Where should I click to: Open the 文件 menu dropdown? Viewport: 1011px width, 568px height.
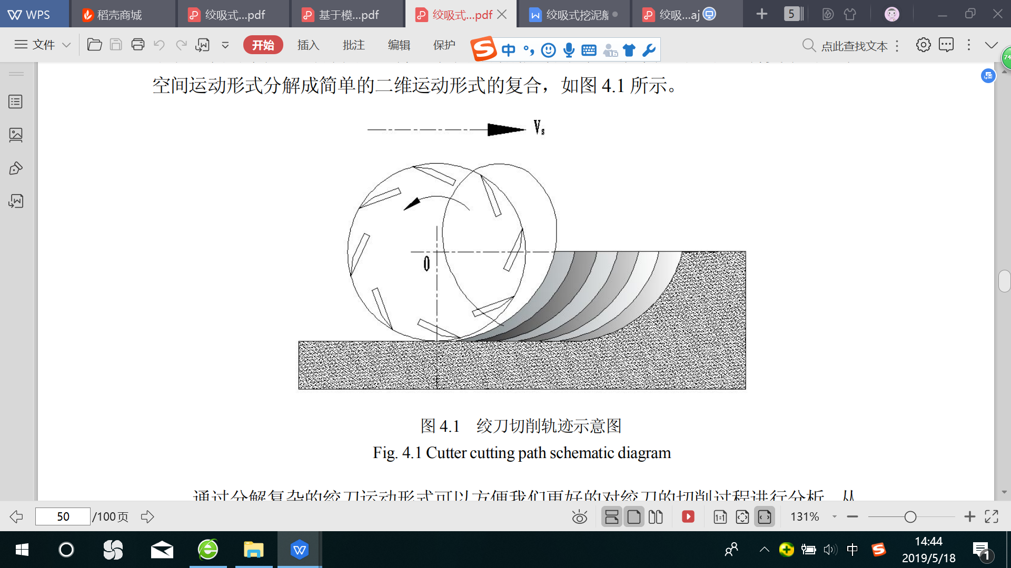click(x=43, y=45)
